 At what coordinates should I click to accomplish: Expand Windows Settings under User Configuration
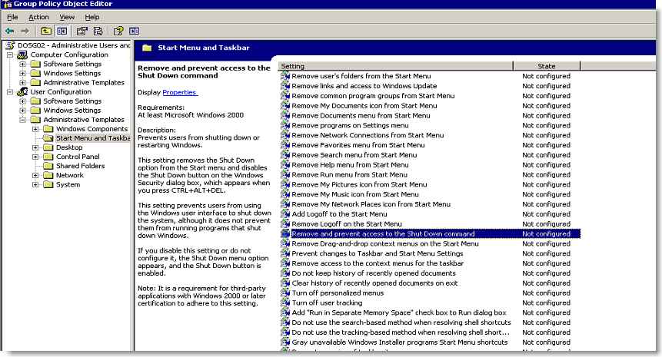click(x=23, y=111)
